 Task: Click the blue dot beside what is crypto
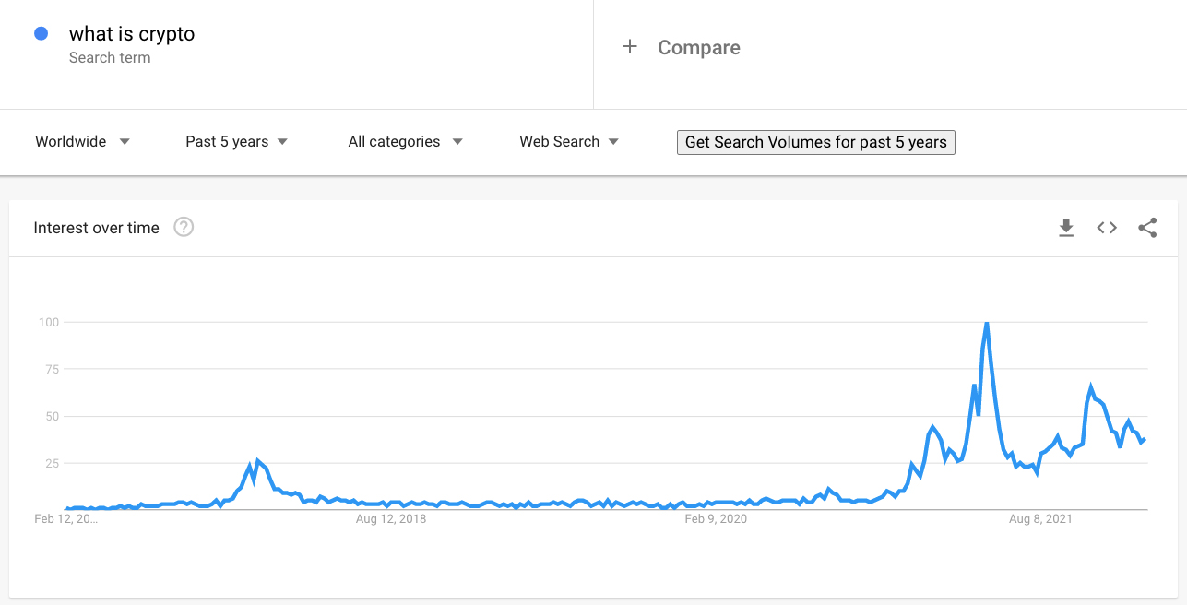[41, 34]
